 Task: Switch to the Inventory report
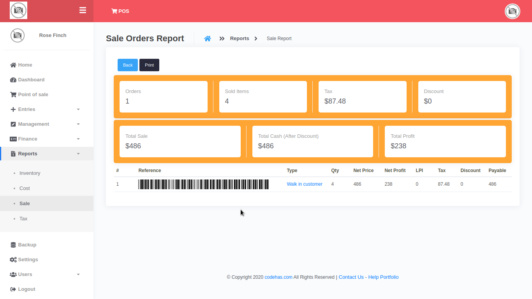[30, 173]
